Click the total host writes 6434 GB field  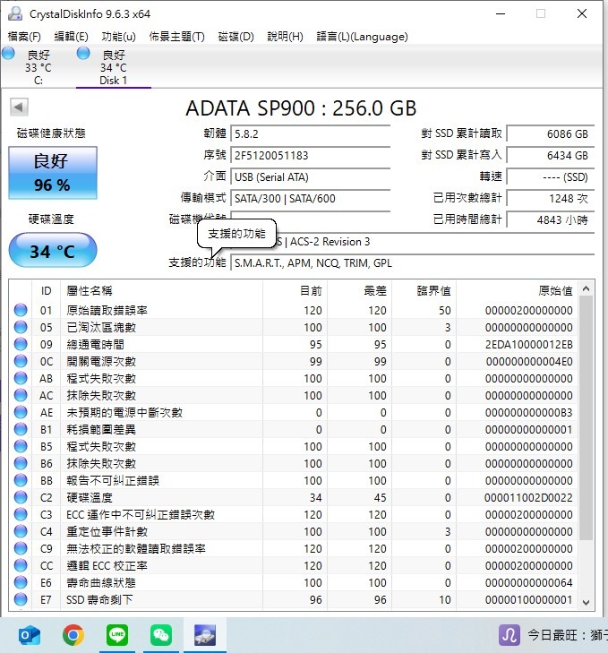point(551,156)
